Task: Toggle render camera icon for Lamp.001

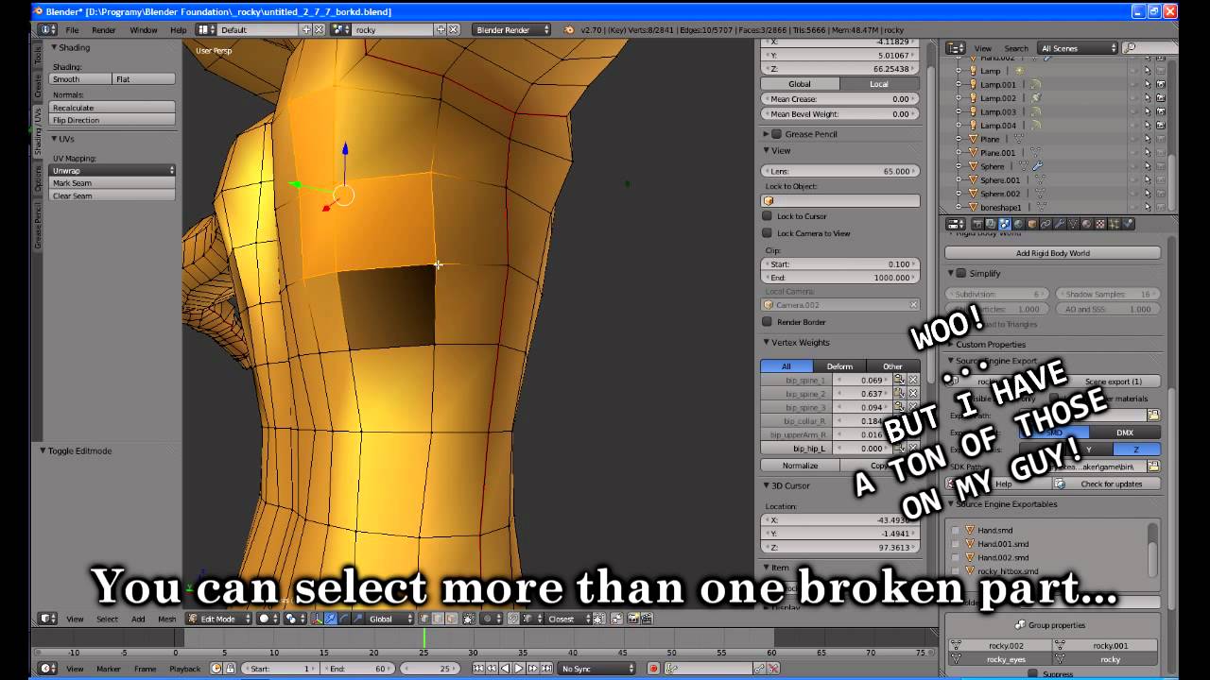Action: coord(1160,84)
